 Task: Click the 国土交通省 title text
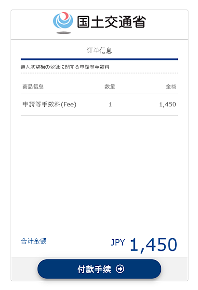(111, 22)
